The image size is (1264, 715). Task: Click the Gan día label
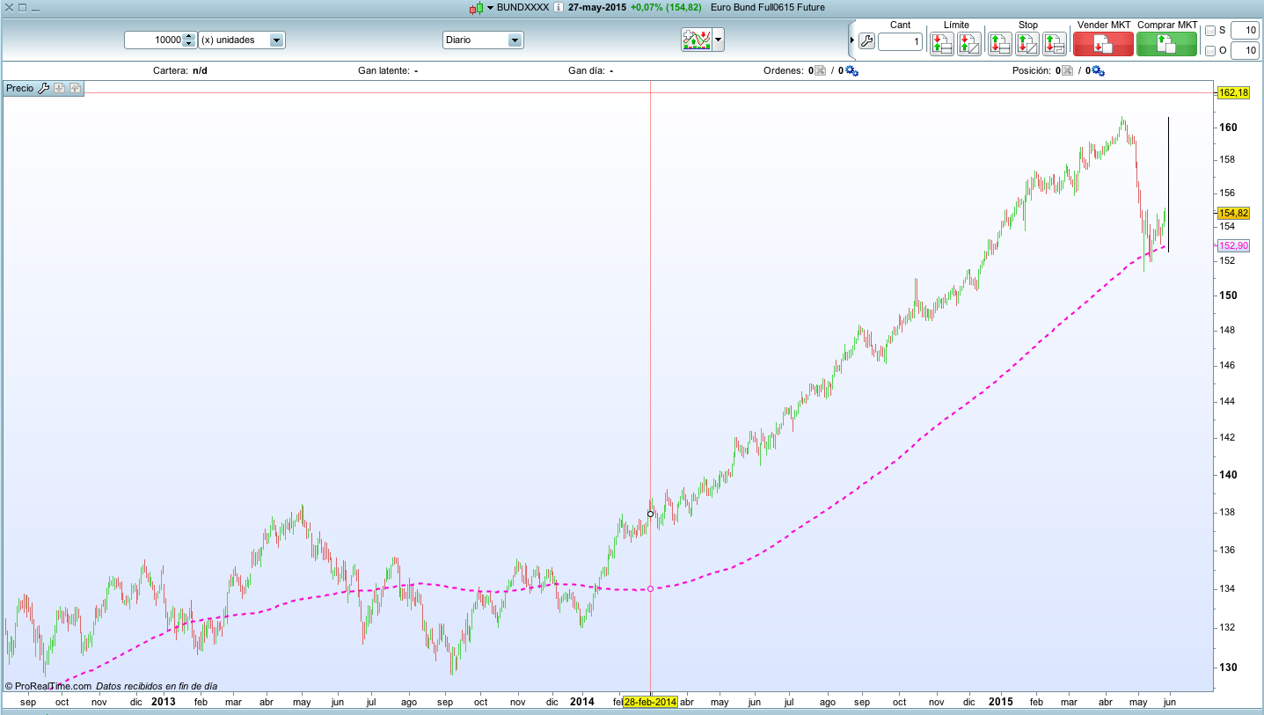[586, 71]
